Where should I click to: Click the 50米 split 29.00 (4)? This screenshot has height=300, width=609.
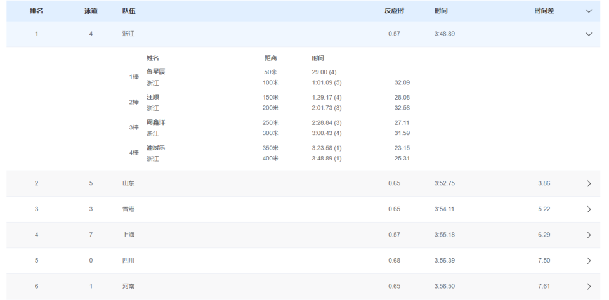pyautogui.click(x=324, y=72)
